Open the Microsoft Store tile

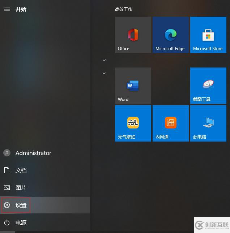pos(208,35)
